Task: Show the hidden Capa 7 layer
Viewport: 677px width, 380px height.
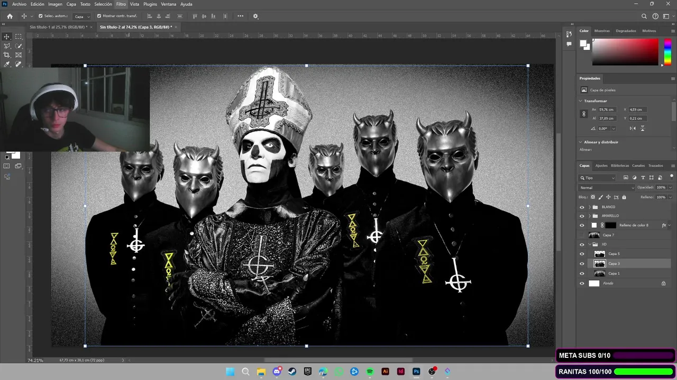Action: (x=582, y=235)
